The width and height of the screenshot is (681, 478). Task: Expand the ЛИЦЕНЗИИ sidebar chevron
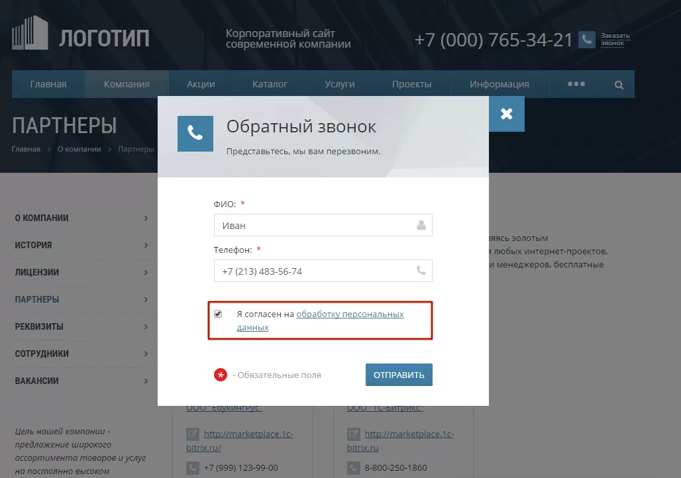[x=146, y=272]
